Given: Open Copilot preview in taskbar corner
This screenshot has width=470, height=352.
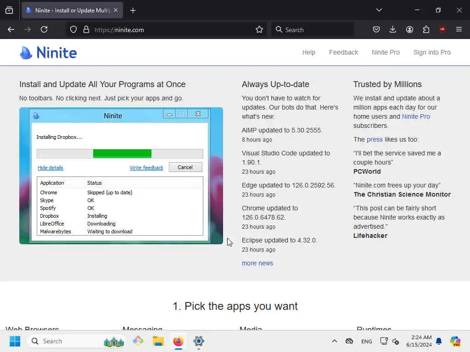Looking at the screenshot, I should [455, 341].
